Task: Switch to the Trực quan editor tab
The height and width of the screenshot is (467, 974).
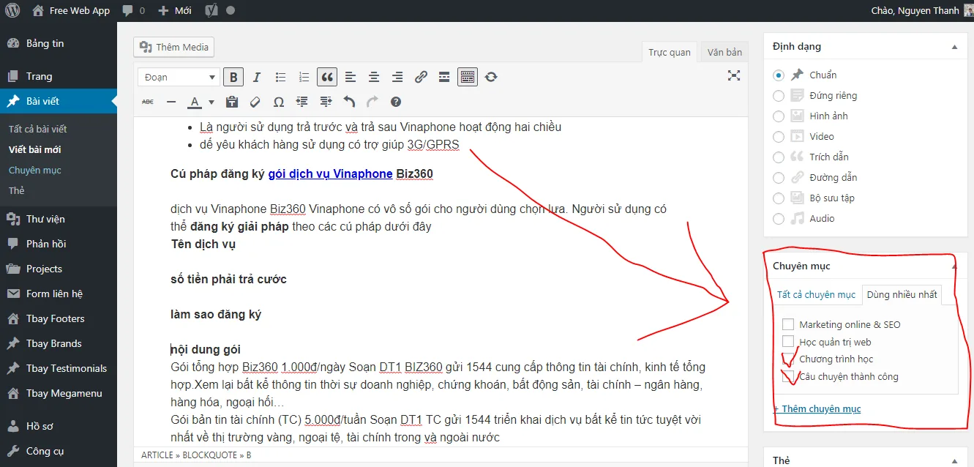Action: [x=670, y=52]
